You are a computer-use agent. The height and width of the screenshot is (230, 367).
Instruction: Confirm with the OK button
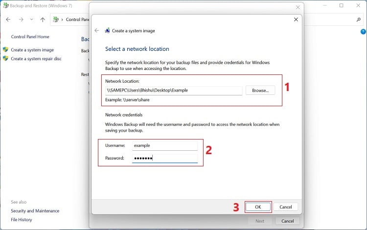click(x=258, y=207)
